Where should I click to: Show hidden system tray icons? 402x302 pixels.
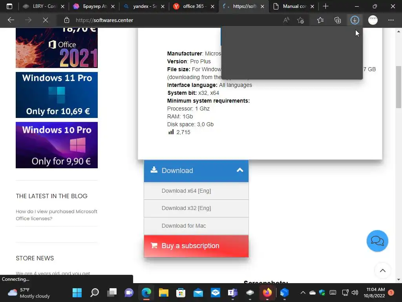click(303, 293)
